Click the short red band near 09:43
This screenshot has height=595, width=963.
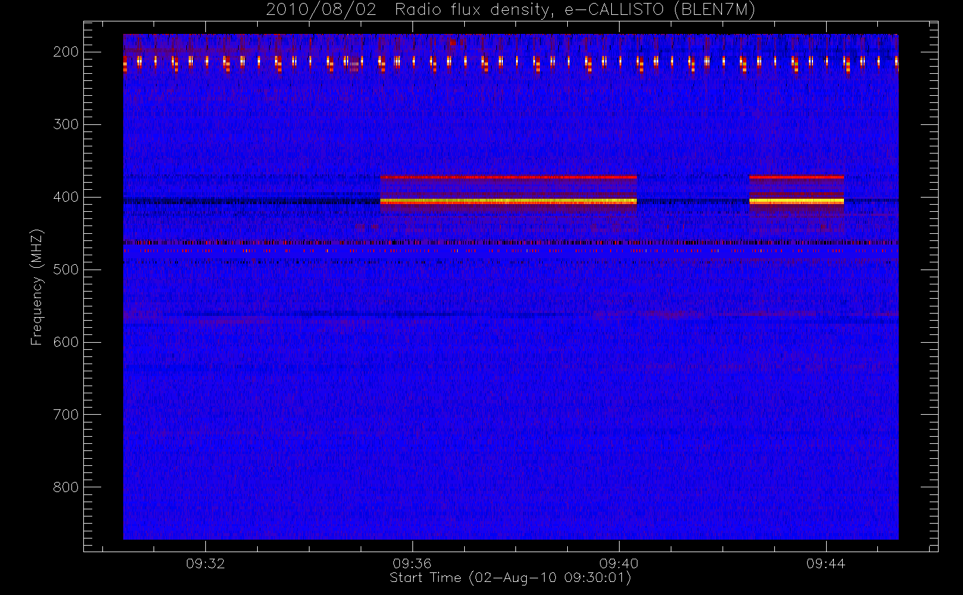point(796,177)
